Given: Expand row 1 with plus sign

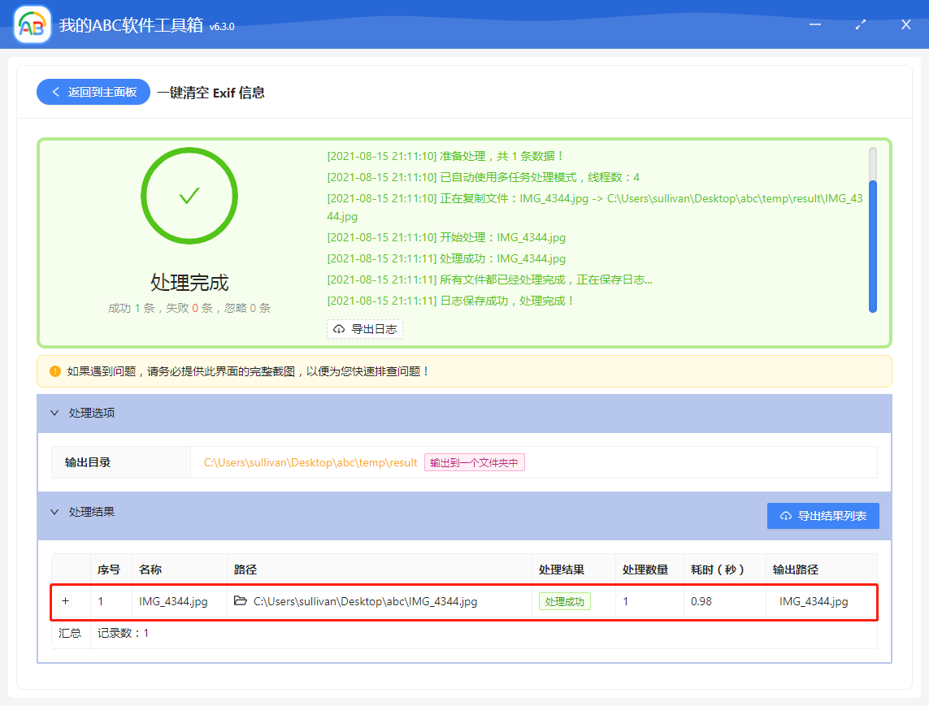Looking at the screenshot, I should pos(66,601).
